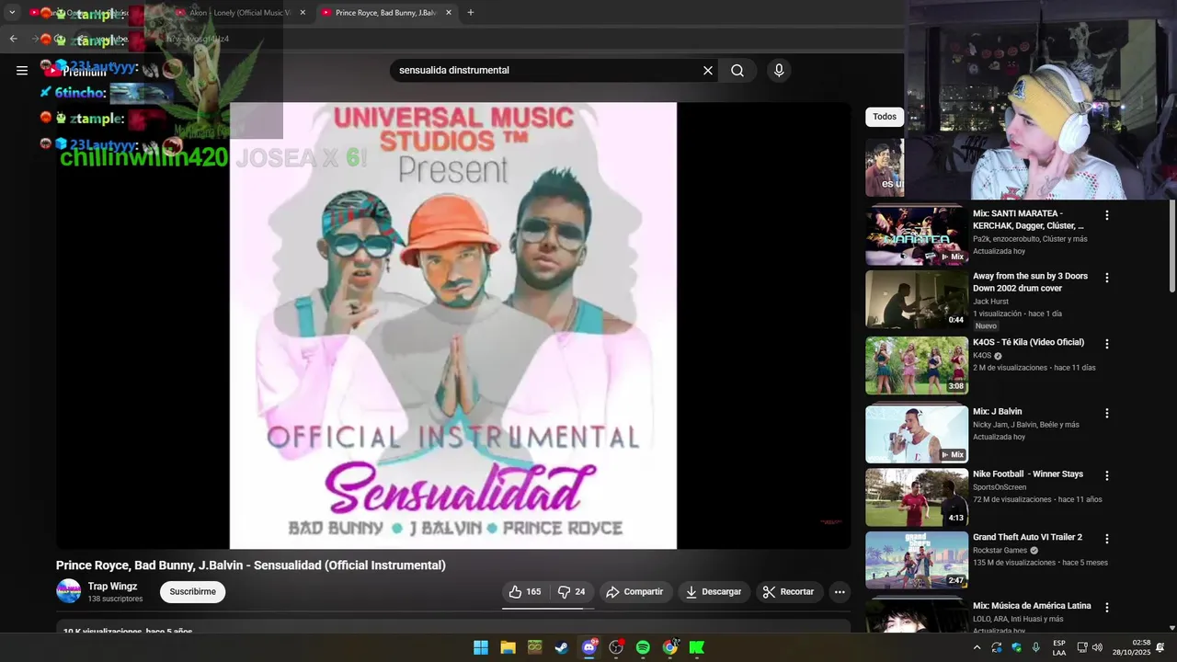The image size is (1177, 662).
Task: Start voice search with the microphone icon
Action: click(779, 71)
